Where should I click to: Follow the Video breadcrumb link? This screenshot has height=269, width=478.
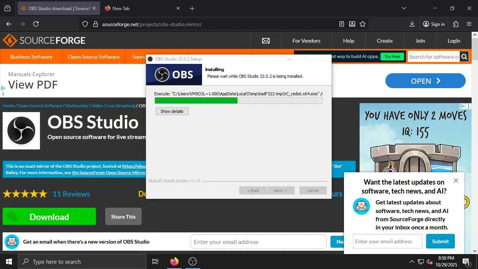pyautogui.click(x=97, y=106)
